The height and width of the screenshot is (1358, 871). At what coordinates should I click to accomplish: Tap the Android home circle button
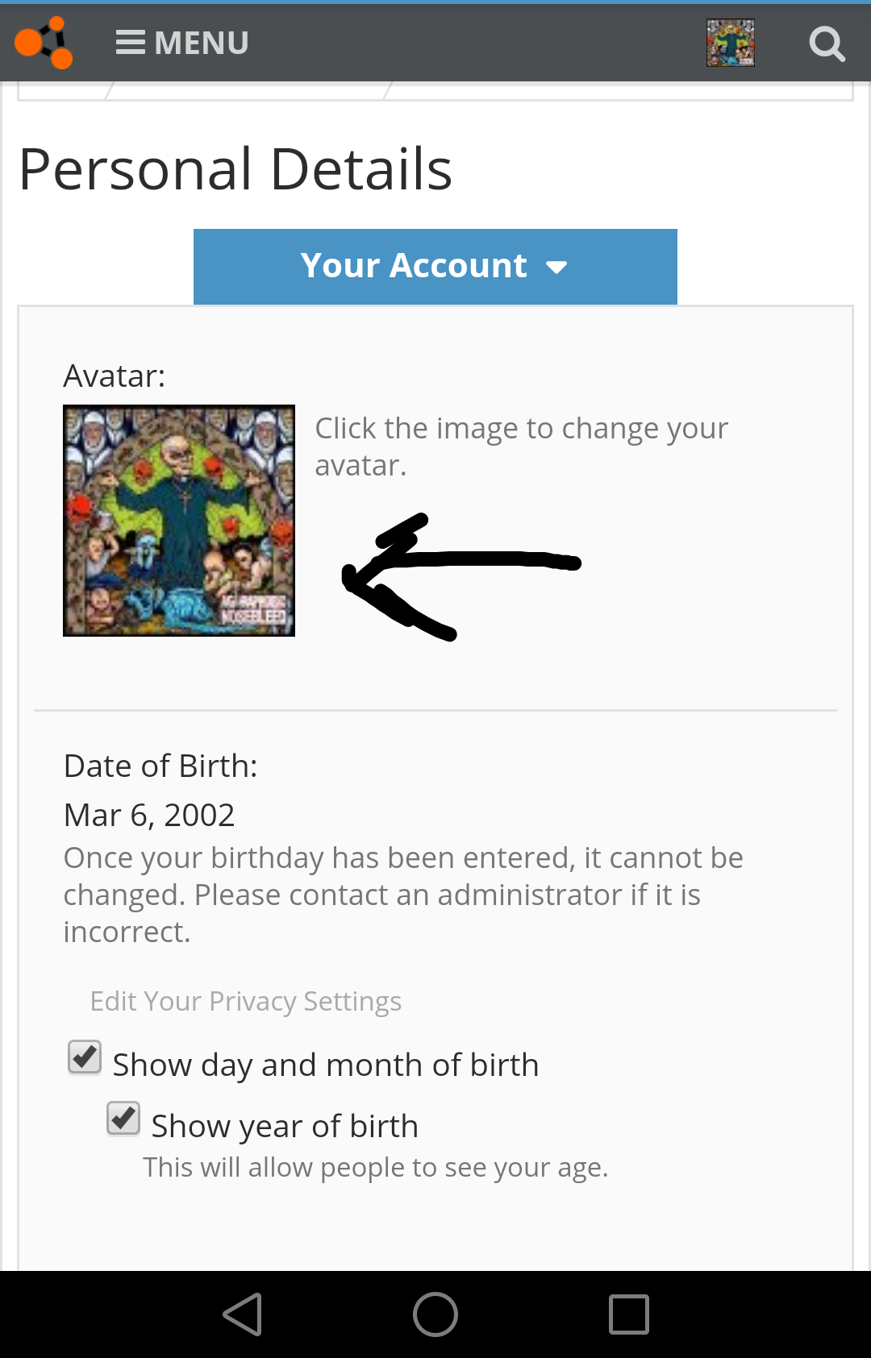(435, 1314)
